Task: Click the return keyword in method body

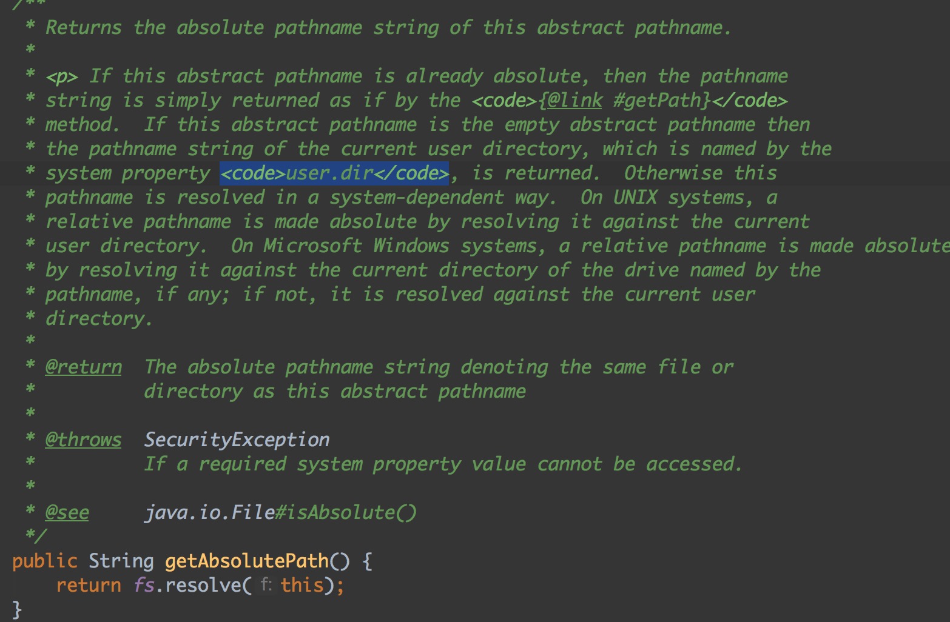Action: tap(89, 586)
